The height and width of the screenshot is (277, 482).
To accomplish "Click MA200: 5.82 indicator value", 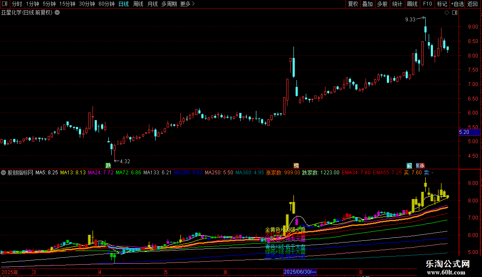I will (188, 173).
